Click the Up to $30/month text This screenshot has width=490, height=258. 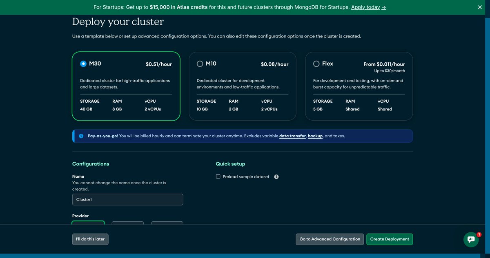point(390,71)
